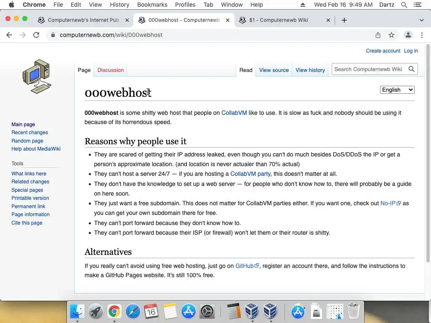Click the wiki search magnifier icon
The width and height of the screenshot is (431, 323).
coord(412,69)
